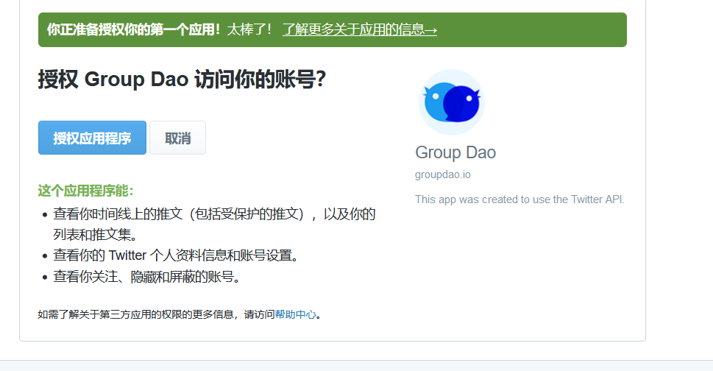Open the 帮助中心 help center link
The height and width of the screenshot is (371, 713).
pyautogui.click(x=296, y=314)
